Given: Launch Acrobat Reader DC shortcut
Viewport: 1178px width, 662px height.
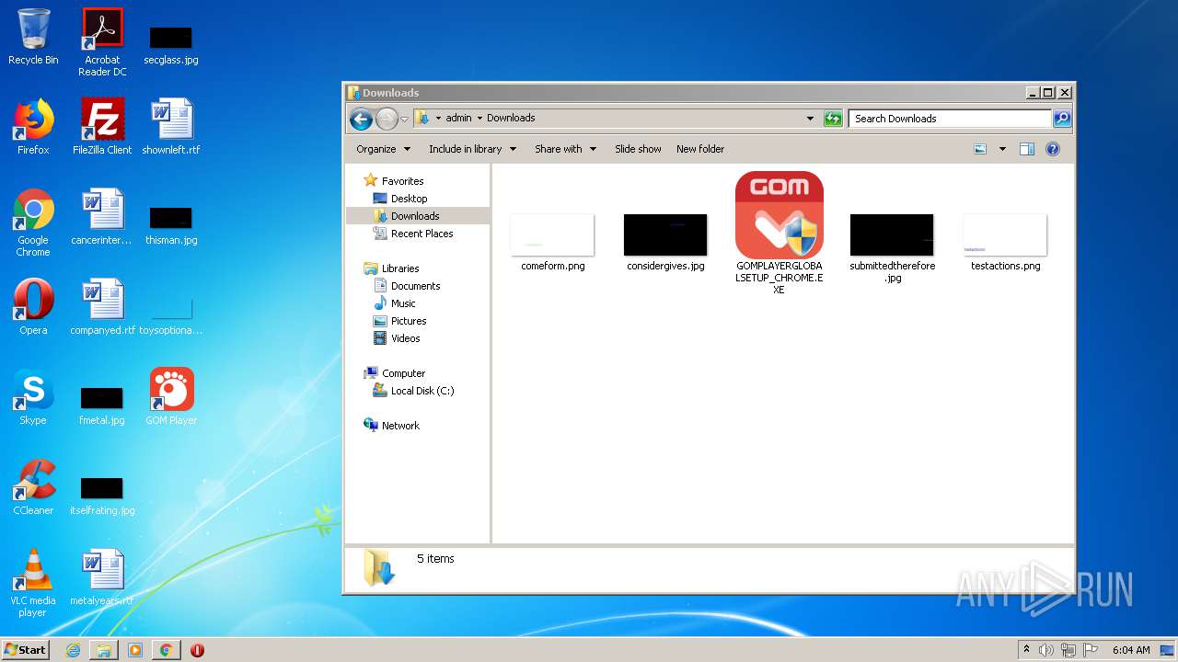Looking at the screenshot, I should point(102,41).
